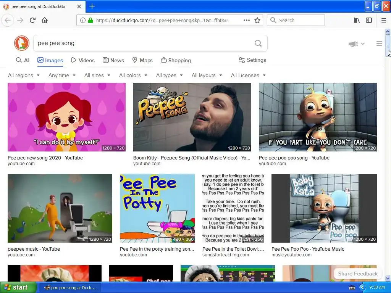Image resolution: width=391 pixels, height=293 pixels.
Task: Expand the All Licenses filter
Action: pyautogui.click(x=248, y=75)
